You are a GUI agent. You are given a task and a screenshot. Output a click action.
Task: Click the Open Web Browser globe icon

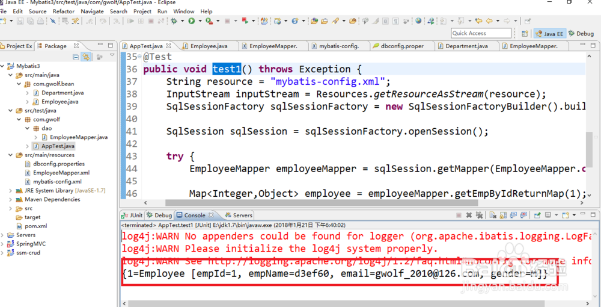click(x=418, y=20)
